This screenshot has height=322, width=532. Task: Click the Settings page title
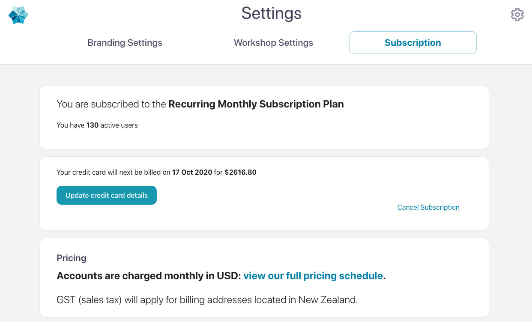click(271, 13)
